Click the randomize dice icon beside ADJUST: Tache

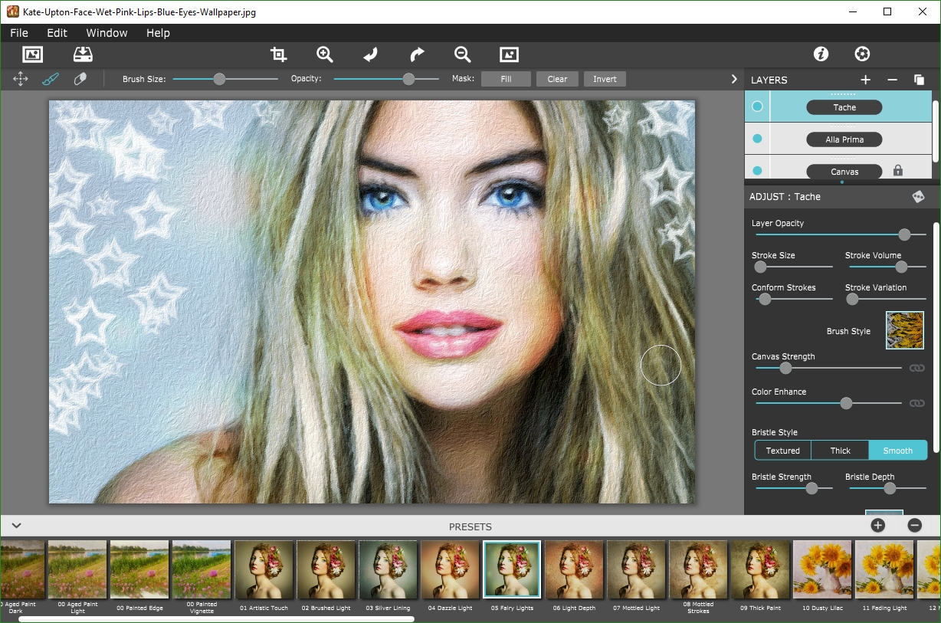[x=918, y=196]
